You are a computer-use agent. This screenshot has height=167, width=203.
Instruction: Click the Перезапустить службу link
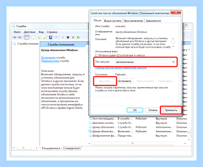tap(50, 61)
